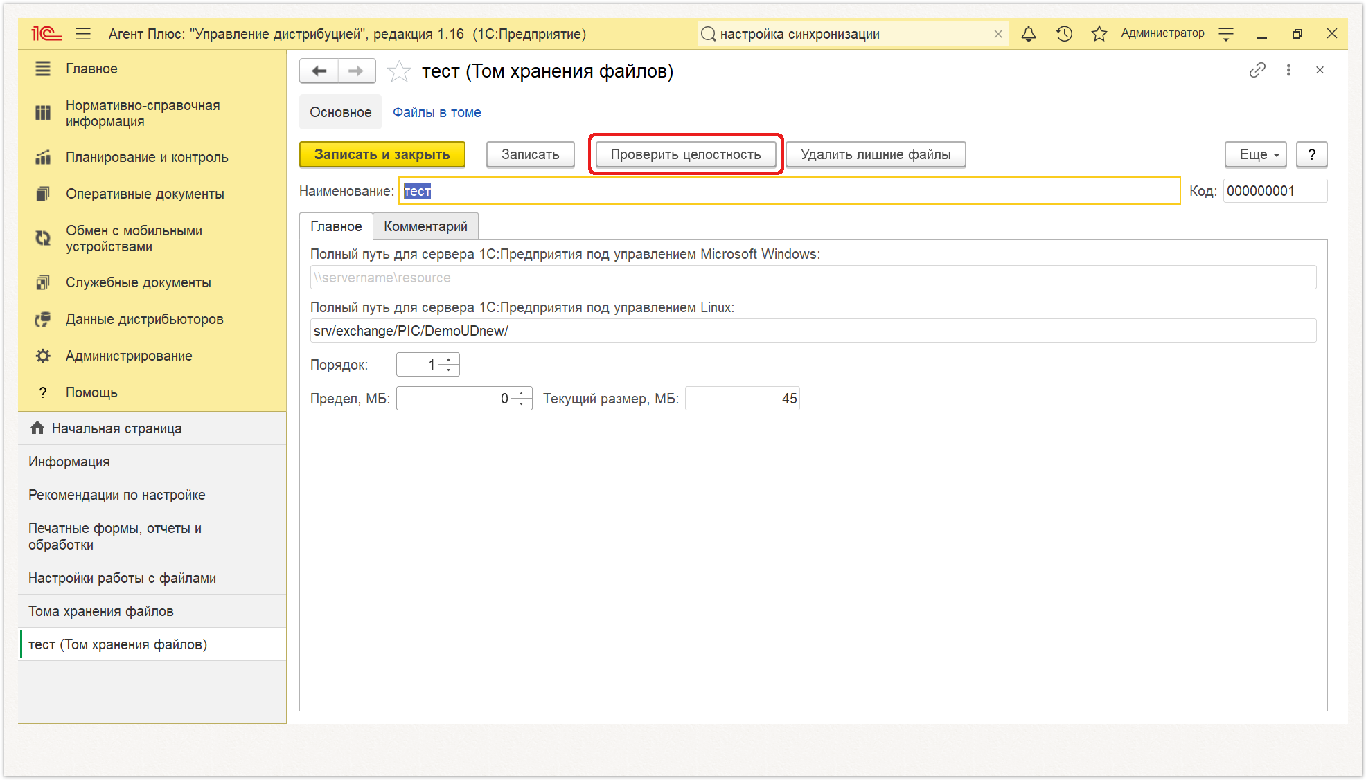Click the Linux server path field

[813, 331]
